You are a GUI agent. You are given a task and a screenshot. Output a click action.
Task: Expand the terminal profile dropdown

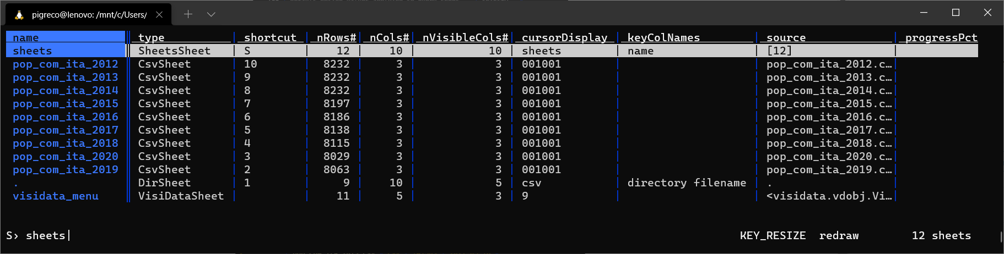211,14
